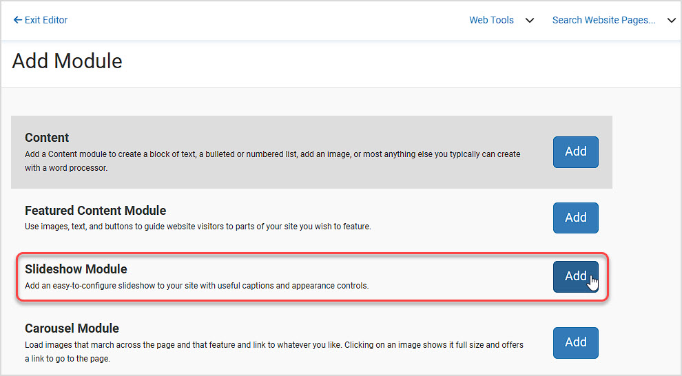Add the Content module

576,152
